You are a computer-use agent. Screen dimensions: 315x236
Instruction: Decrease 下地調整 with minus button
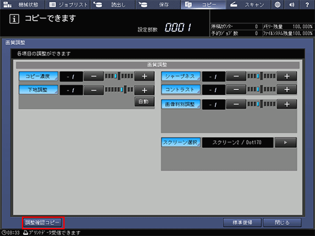[94, 90]
